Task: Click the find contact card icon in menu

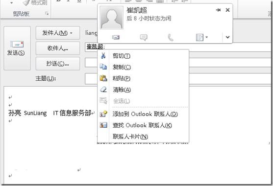Action: pyautogui.click(x=103, y=125)
